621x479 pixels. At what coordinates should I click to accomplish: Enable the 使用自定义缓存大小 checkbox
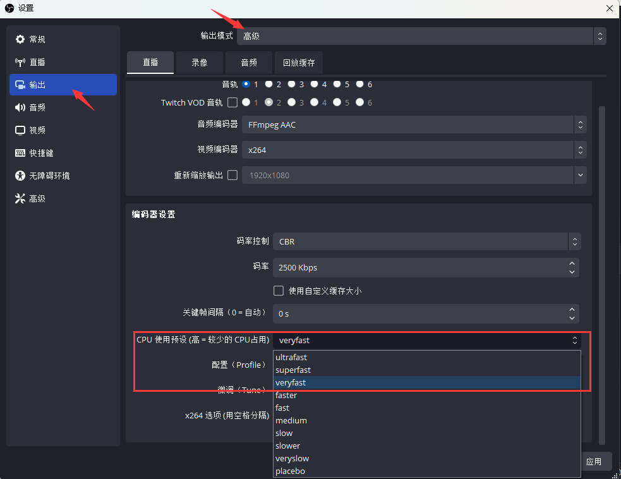pos(278,291)
